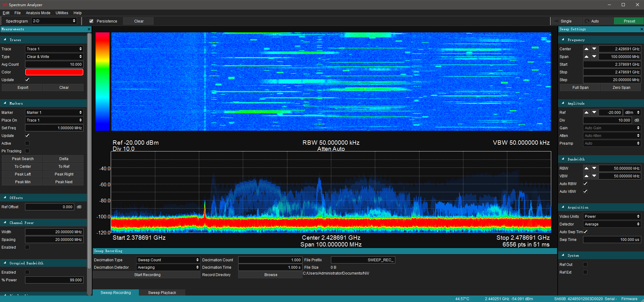Decrease RBW using the down arrow
The image size is (644, 302).
coord(594,168)
